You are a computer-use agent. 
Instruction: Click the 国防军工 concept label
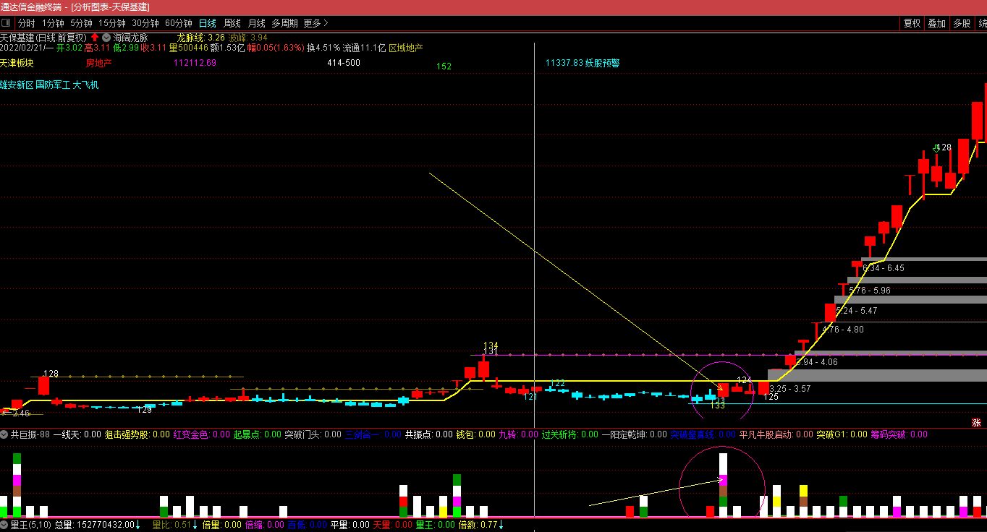[x=53, y=85]
